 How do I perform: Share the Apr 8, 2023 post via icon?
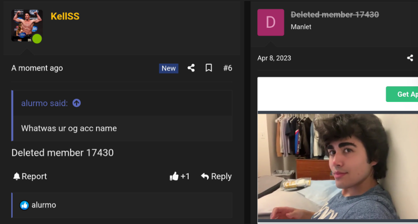pyautogui.click(x=410, y=58)
